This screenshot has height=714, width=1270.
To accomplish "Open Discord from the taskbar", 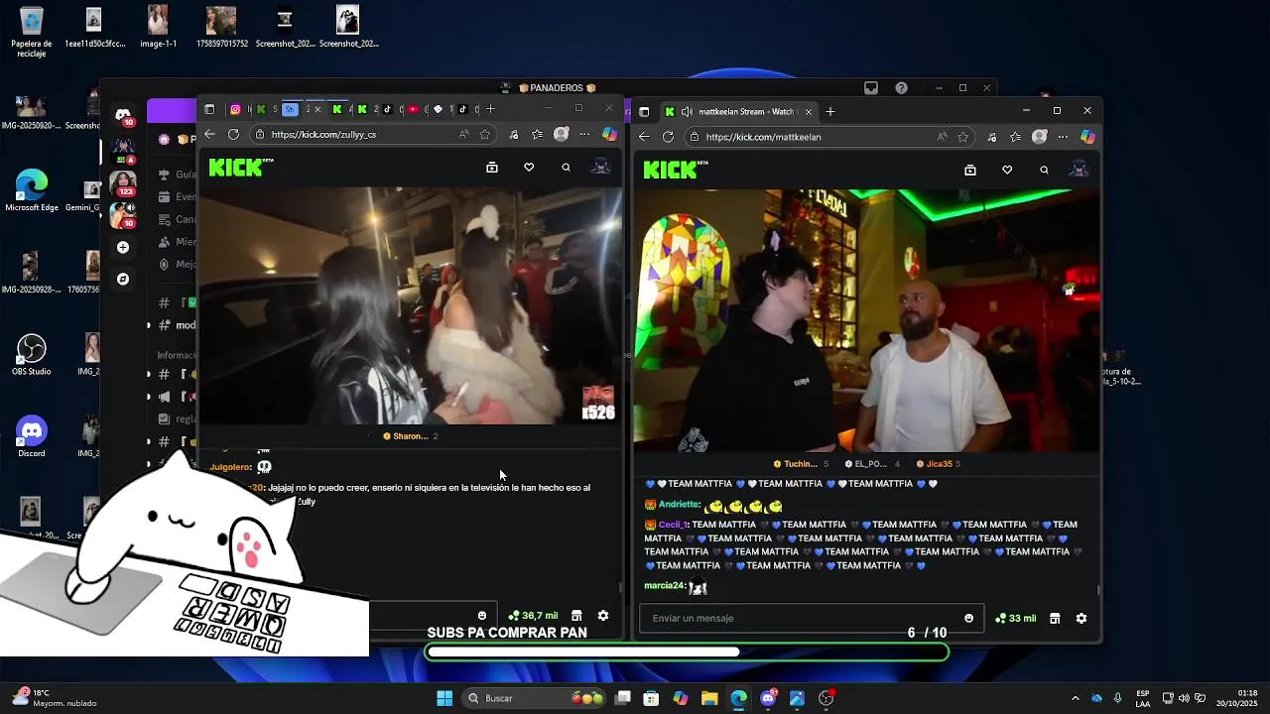I will point(768,698).
